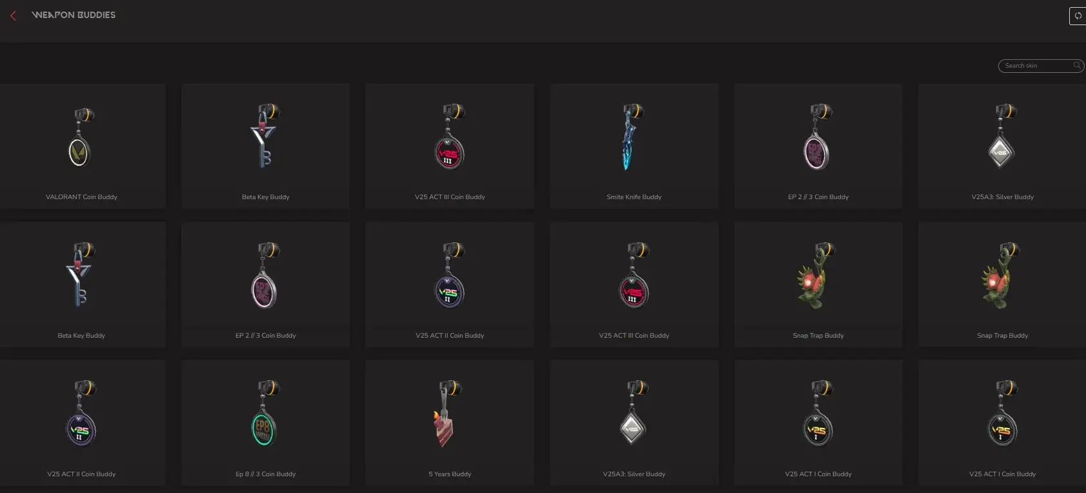Click the magnifier icon in search box
Image resolution: width=1086 pixels, height=493 pixels.
click(1077, 65)
